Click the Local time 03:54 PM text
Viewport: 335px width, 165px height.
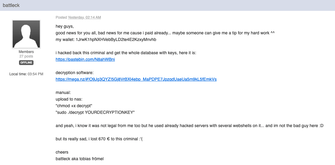[26, 74]
